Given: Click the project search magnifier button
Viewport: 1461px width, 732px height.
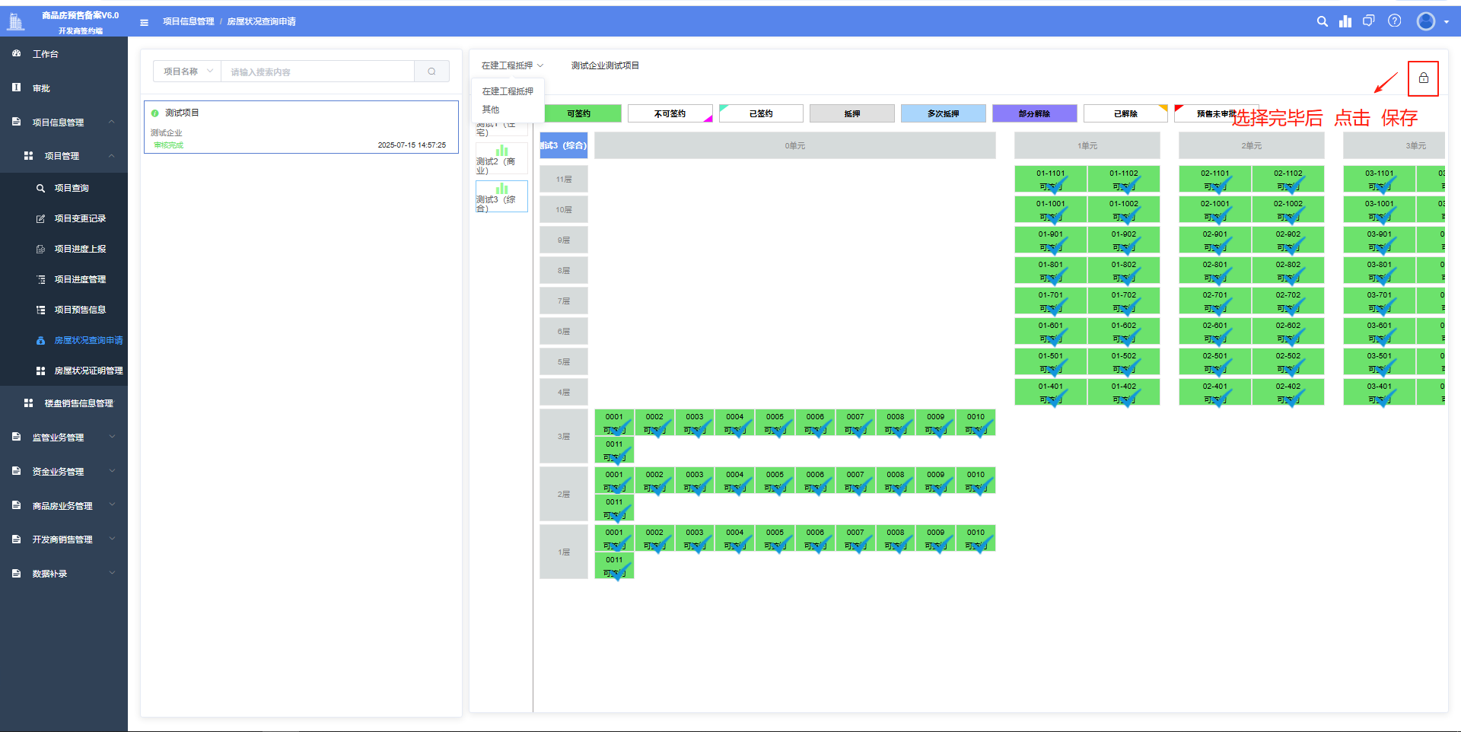Looking at the screenshot, I should (x=431, y=72).
